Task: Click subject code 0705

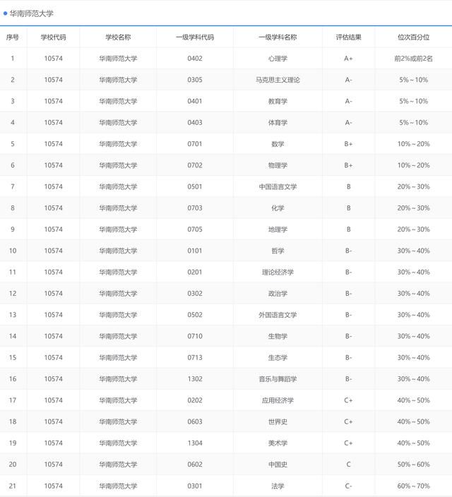Action: coord(195,229)
